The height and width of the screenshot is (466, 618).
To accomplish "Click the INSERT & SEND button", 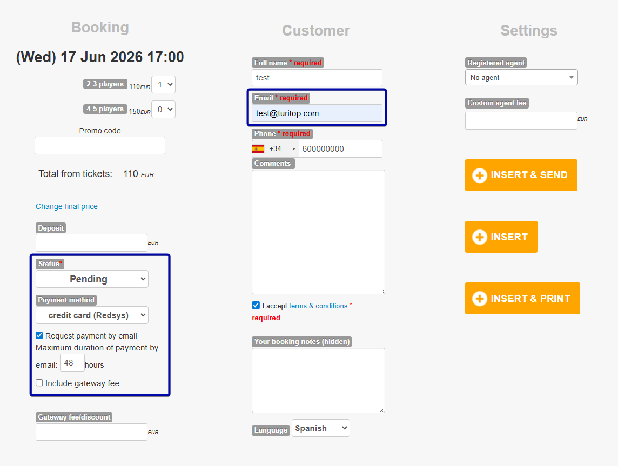I will 521,175.
